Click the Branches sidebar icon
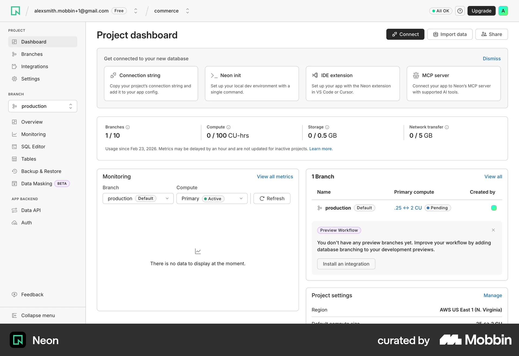This screenshot has width=519, height=356. pos(14,54)
